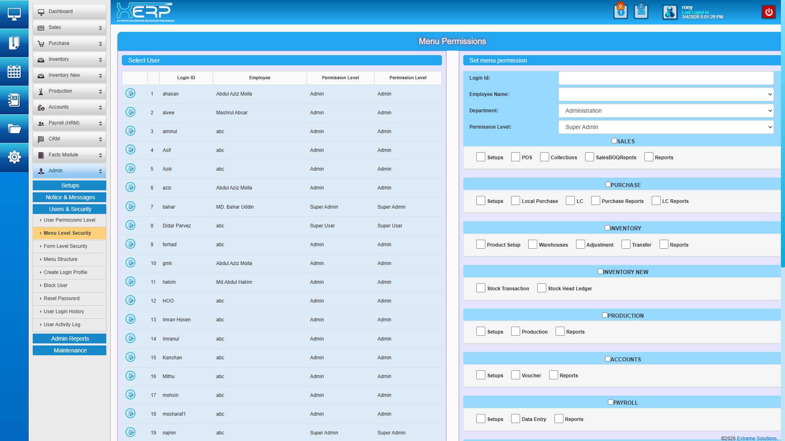Open Form Level Security menu item
The width and height of the screenshot is (785, 441).
click(x=65, y=246)
